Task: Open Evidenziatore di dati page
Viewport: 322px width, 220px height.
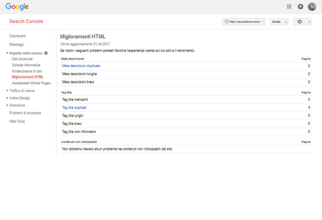Action: pos(27,71)
